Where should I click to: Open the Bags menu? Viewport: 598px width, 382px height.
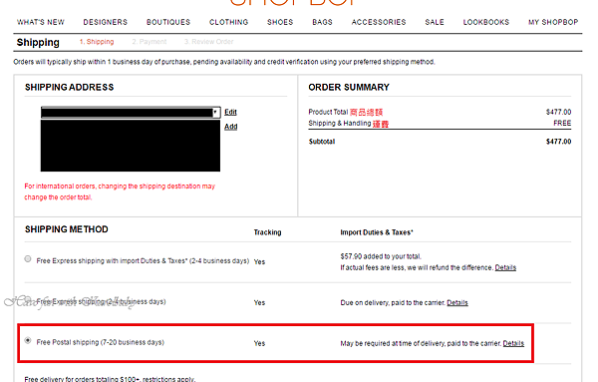(x=322, y=22)
